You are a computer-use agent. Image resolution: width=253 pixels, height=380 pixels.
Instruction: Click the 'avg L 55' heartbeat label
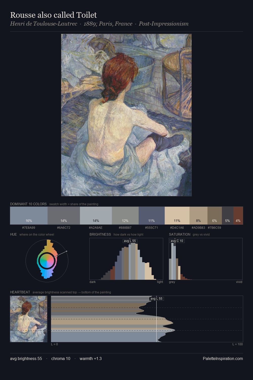(x=156, y=299)
